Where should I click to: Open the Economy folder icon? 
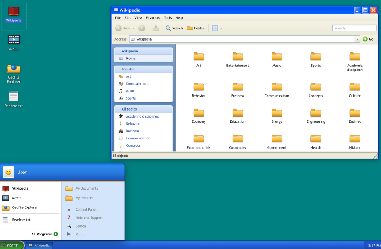click(x=198, y=113)
